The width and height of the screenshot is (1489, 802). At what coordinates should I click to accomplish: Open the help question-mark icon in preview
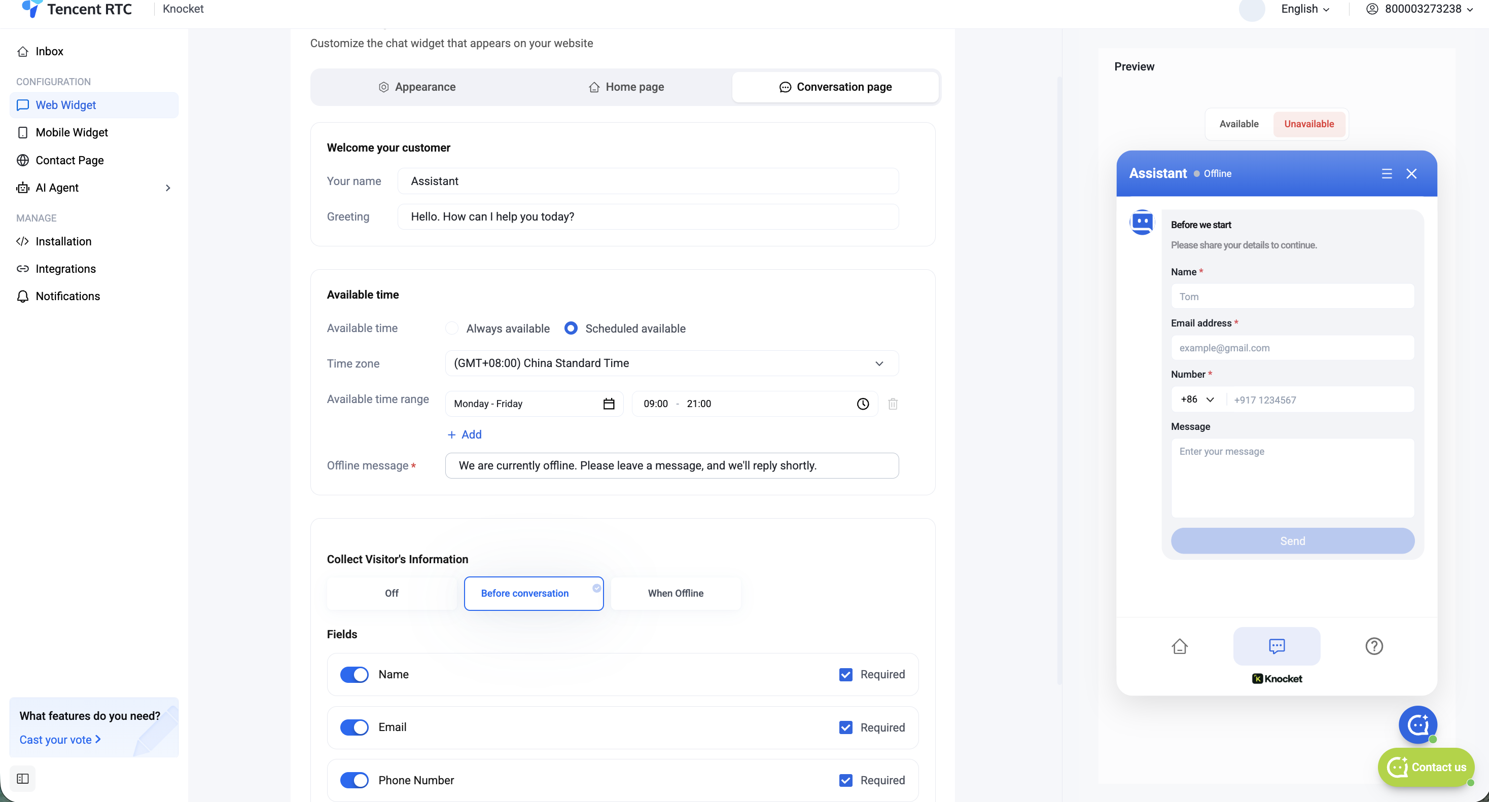[x=1373, y=646]
